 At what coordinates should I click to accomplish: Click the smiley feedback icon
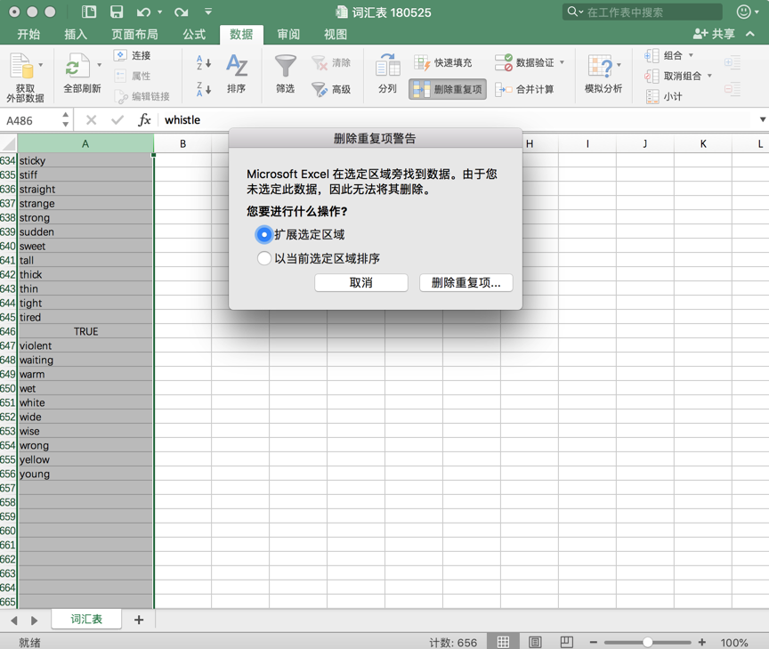(744, 12)
